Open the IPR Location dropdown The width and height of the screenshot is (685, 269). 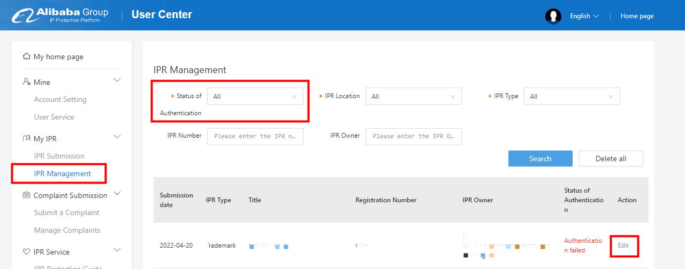pos(413,96)
